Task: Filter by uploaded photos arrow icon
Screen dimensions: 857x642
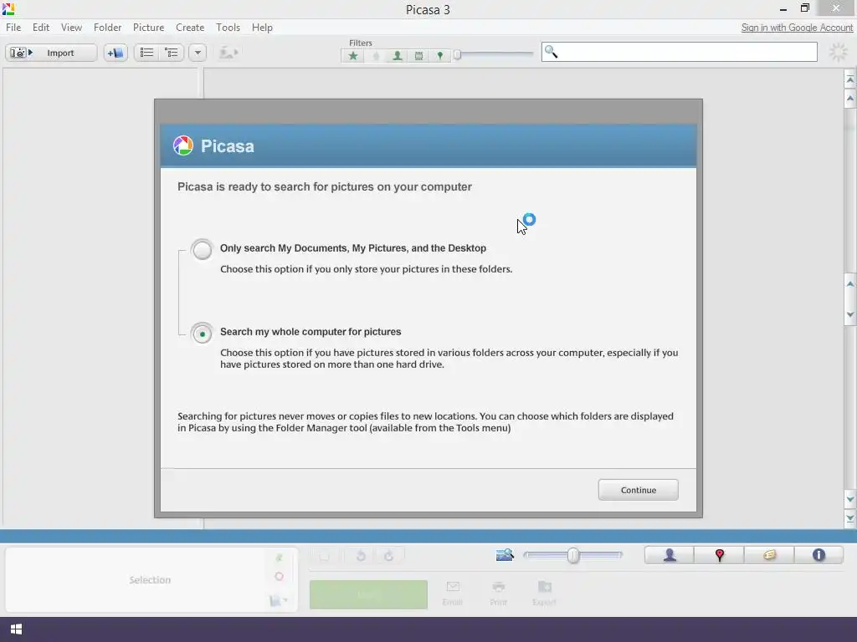Action: 376,56
